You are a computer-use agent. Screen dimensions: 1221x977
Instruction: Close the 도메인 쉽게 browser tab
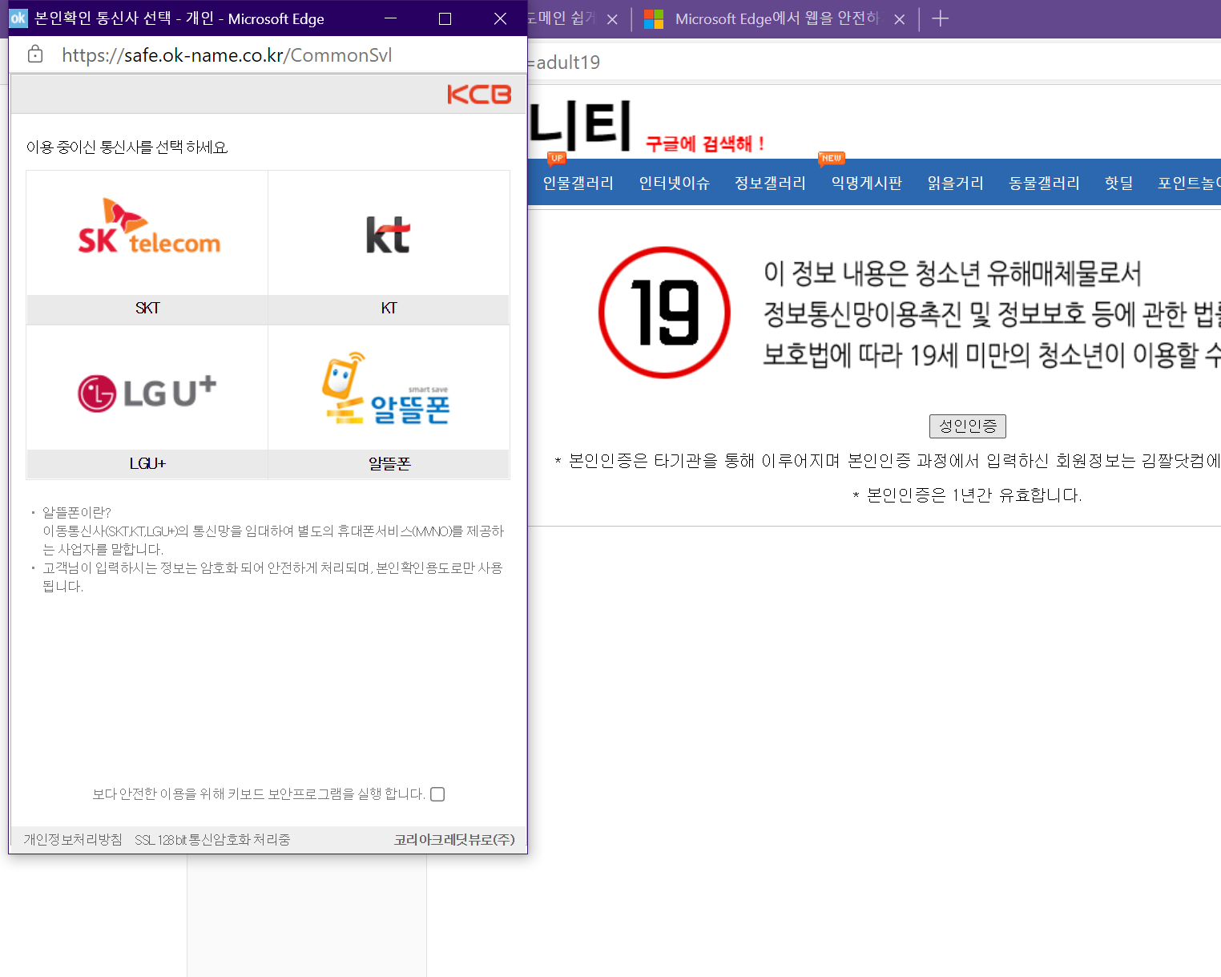612,19
